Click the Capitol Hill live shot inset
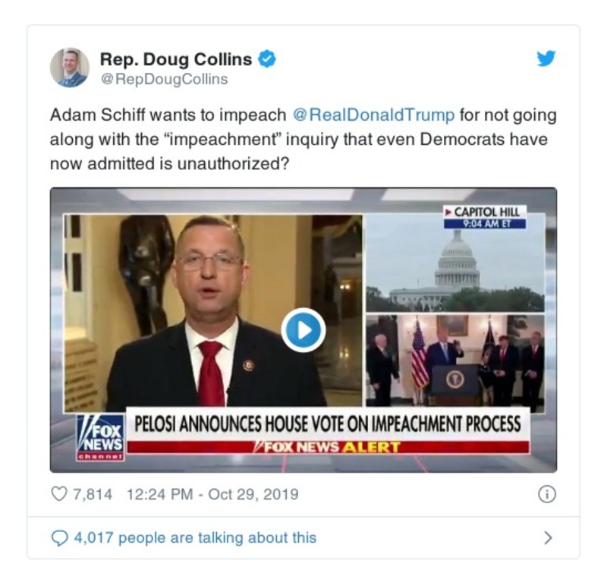This screenshot has width=607, height=586. click(x=455, y=263)
